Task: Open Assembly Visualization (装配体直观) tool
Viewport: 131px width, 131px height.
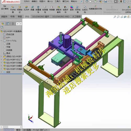Action: click(x=59, y=9)
